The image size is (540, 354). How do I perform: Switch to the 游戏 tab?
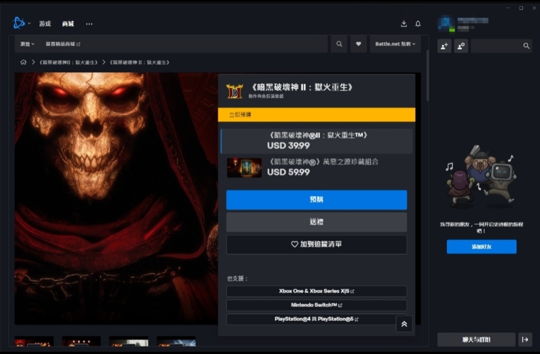point(45,24)
